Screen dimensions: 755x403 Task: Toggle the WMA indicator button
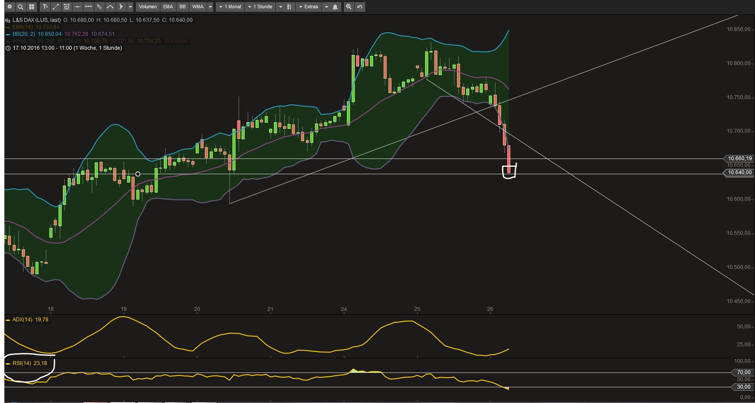(197, 7)
